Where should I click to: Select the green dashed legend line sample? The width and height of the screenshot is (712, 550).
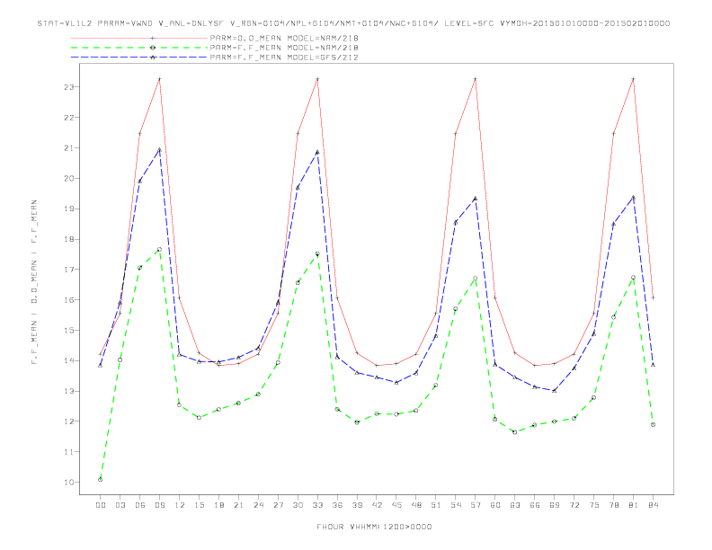[x=139, y=48]
